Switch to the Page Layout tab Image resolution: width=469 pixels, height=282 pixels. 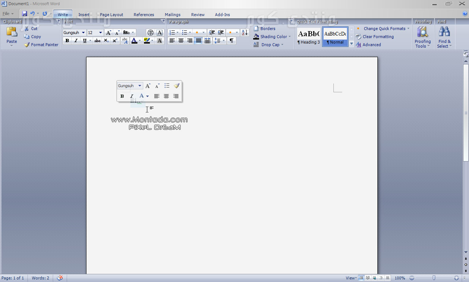pyautogui.click(x=111, y=15)
